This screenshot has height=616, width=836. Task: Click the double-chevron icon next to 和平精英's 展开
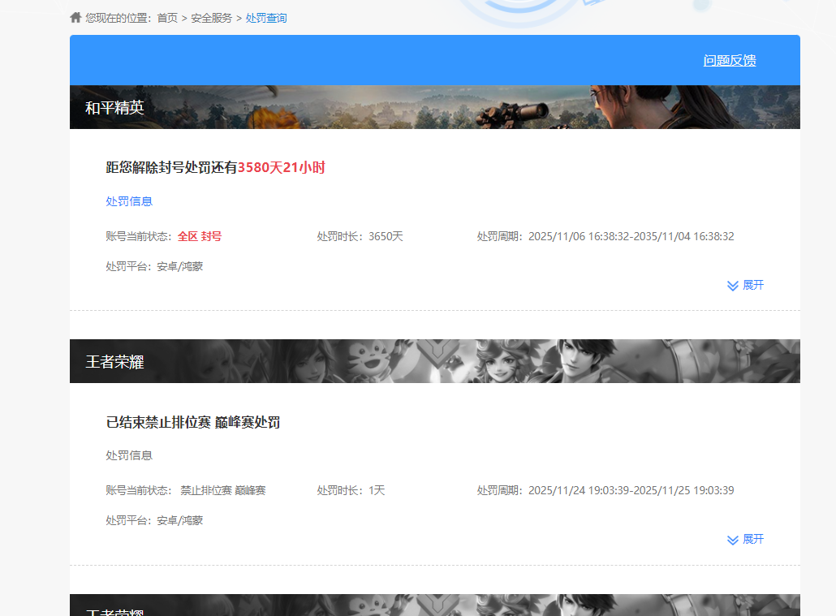[x=732, y=285]
